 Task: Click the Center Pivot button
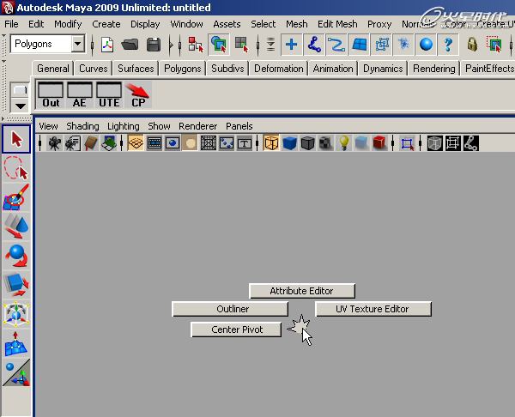click(236, 329)
